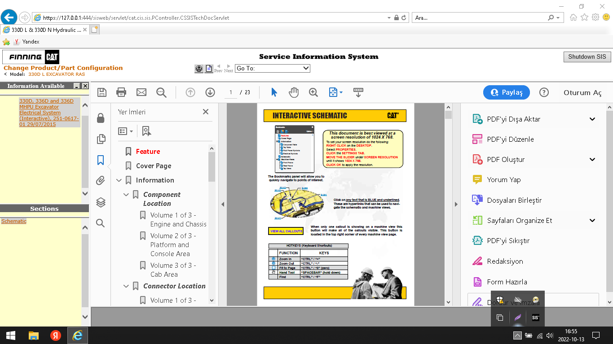Image resolution: width=613 pixels, height=344 pixels.
Task: Show the page thumbnails panel
Action: [101, 139]
